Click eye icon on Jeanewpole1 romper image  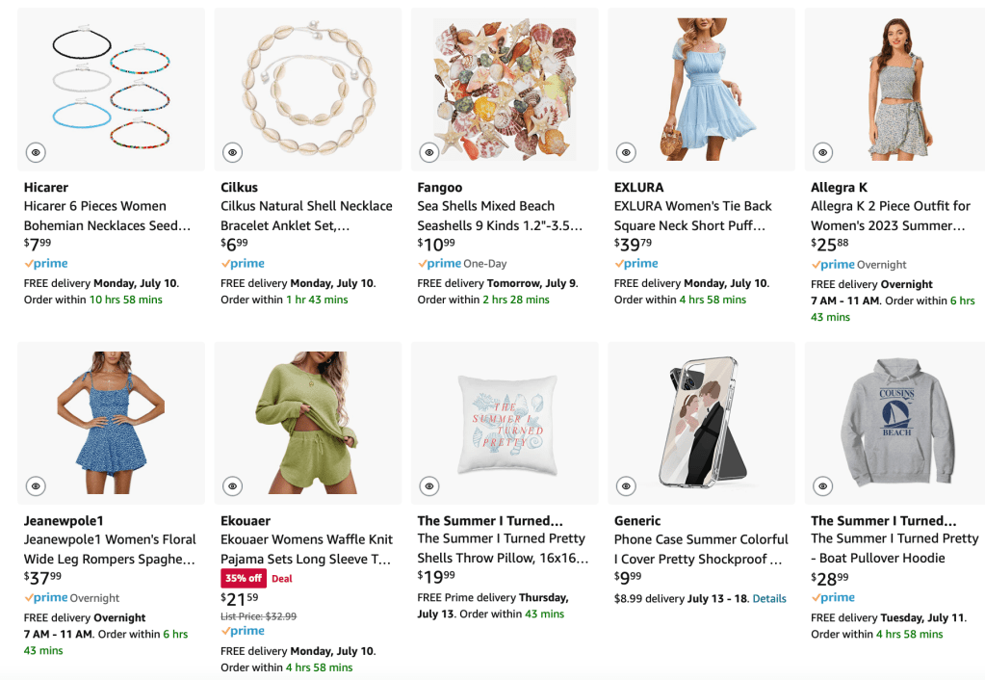coord(36,486)
